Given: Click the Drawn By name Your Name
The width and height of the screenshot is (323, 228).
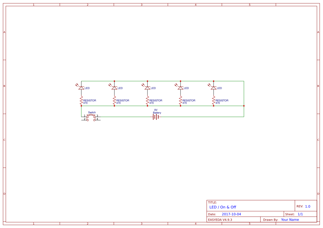Looking at the screenshot, I should [290, 219].
